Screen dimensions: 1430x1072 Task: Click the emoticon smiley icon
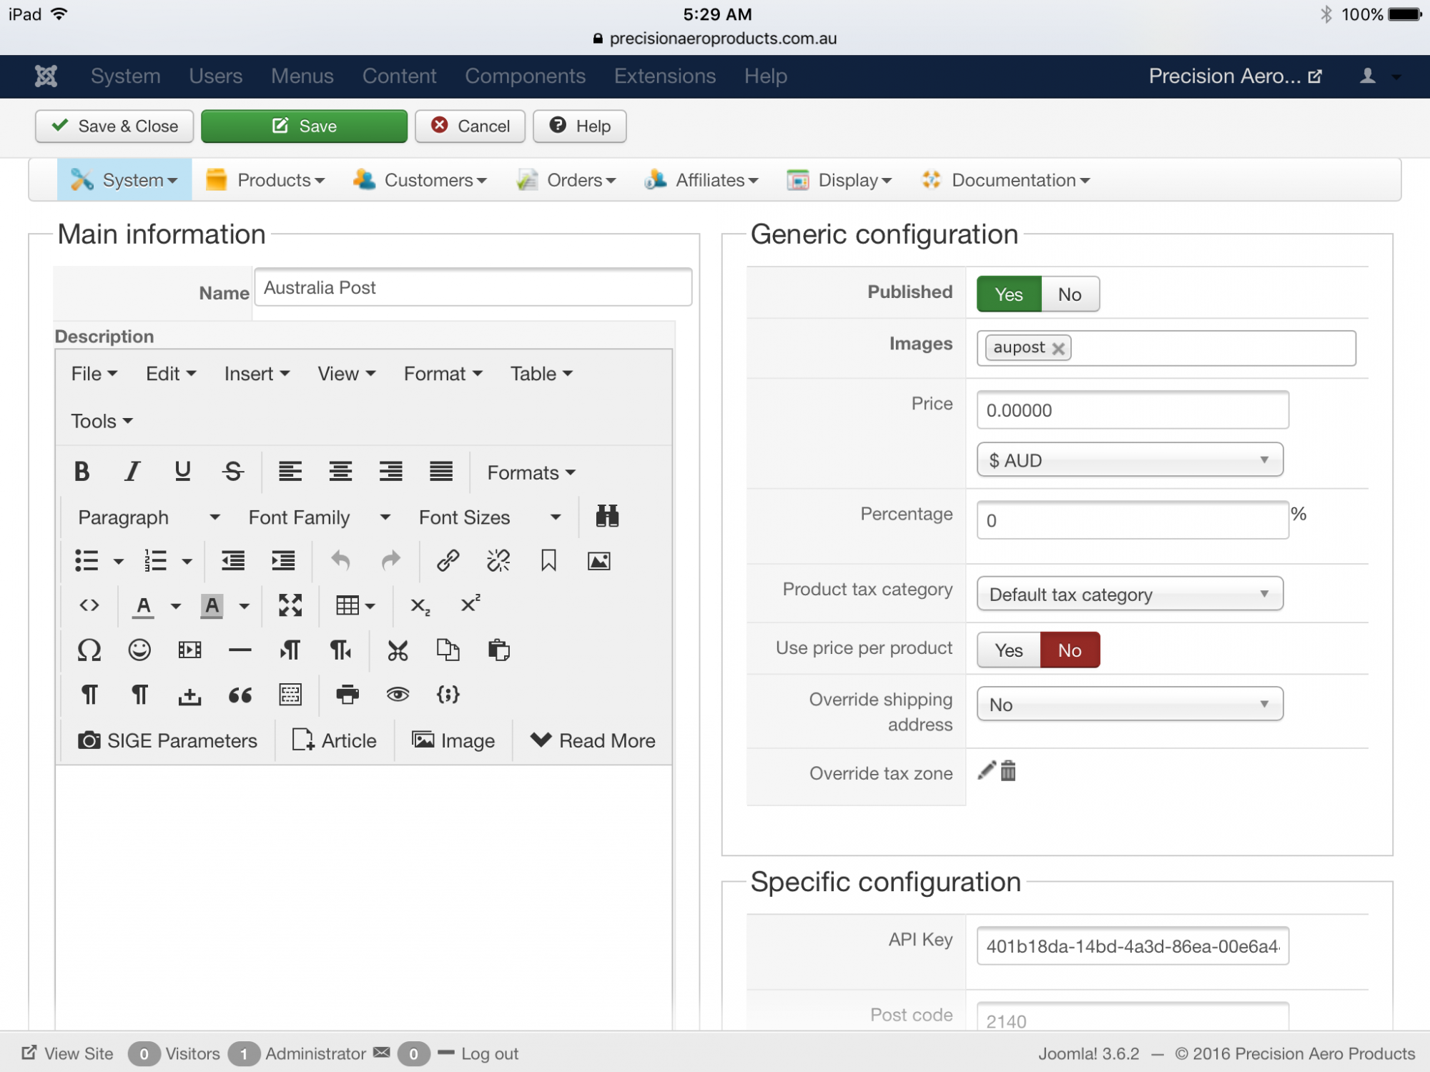point(139,650)
